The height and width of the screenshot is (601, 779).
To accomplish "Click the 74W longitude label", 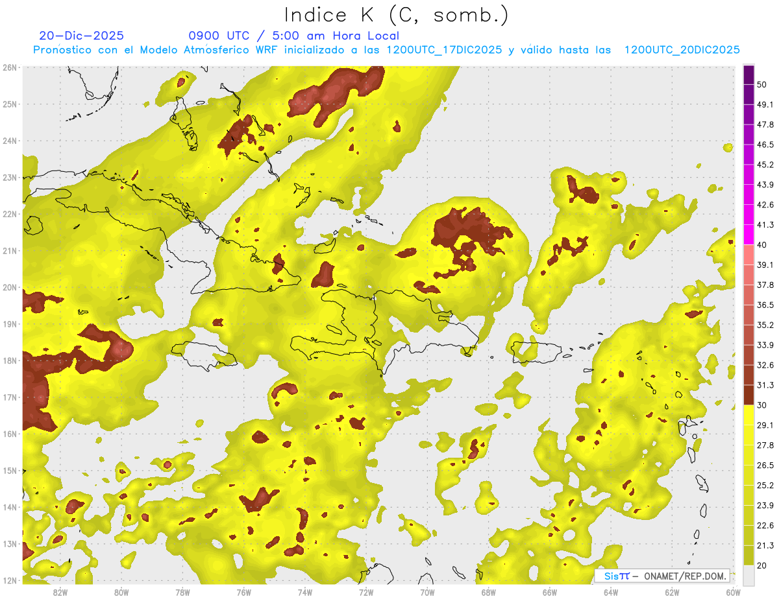I will pos(304,593).
